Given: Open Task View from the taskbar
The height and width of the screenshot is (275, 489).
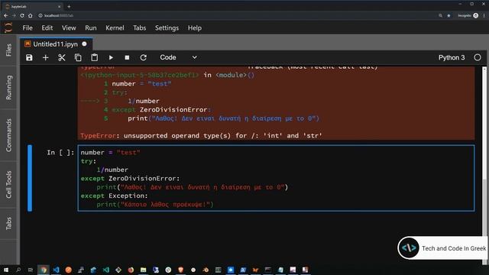Looking at the screenshot, I should [x=31, y=270].
